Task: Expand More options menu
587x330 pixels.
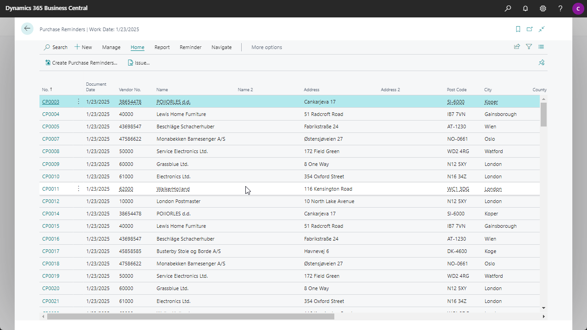Action: click(267, 47)
